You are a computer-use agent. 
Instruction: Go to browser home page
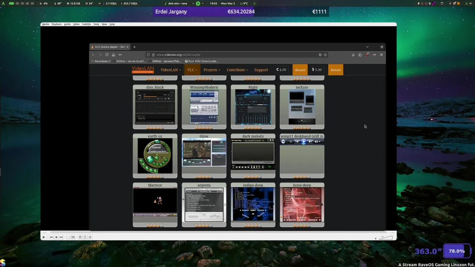(x=113, y=55)
